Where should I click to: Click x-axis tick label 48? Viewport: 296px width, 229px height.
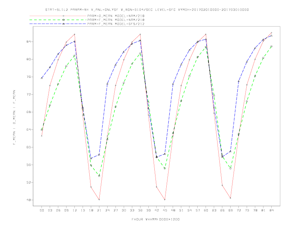coord(173,210)
